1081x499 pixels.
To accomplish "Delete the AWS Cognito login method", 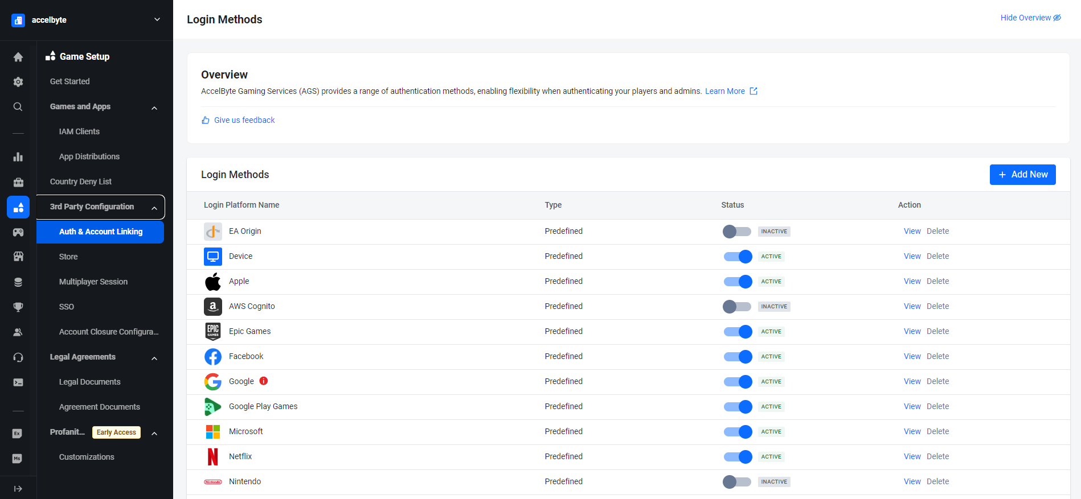I will click(x=937, y=306).
